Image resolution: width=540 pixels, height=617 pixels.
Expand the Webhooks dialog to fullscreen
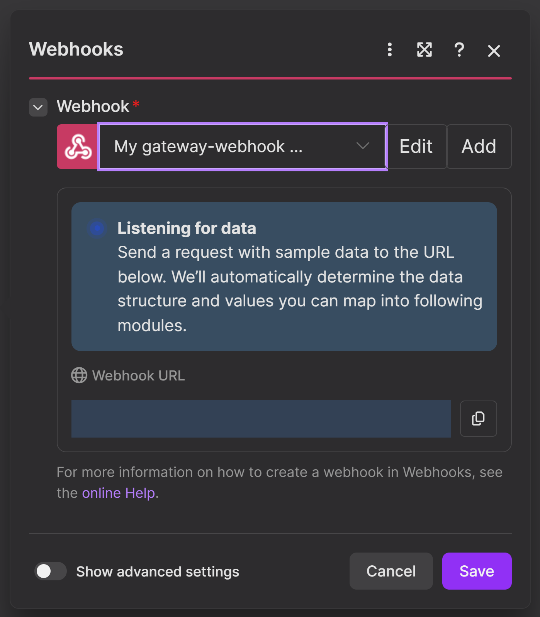[425, 50]
